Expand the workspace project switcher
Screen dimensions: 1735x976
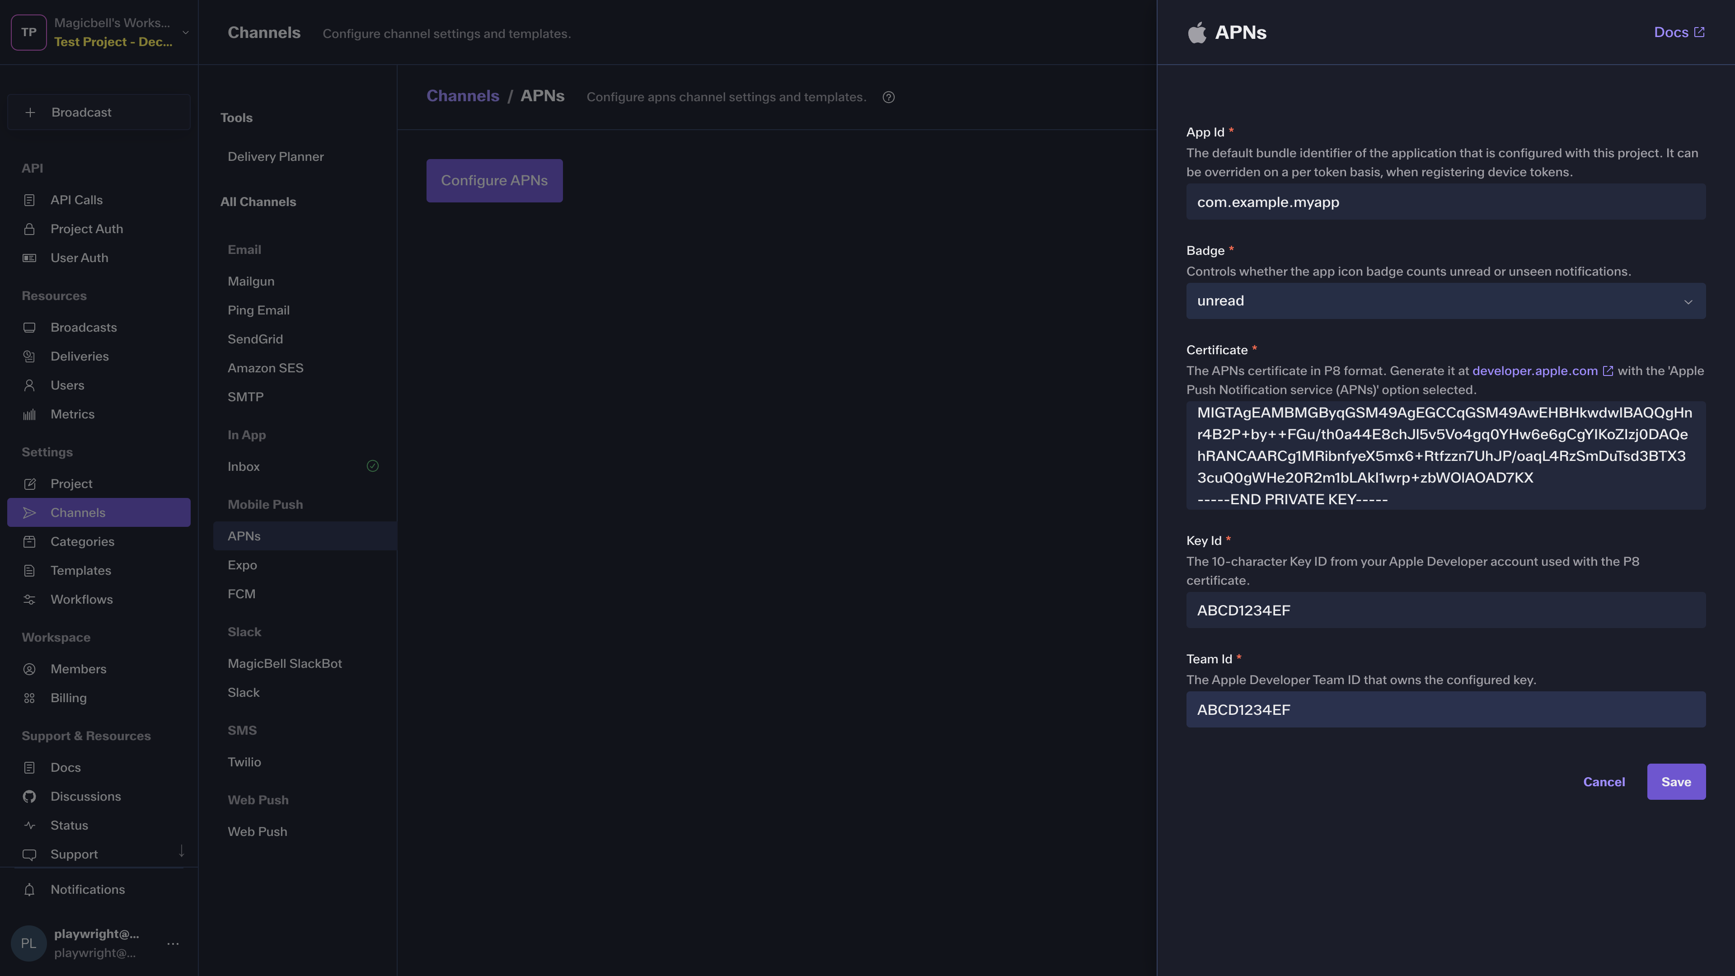pyautogui.click(x=185, y=33)
